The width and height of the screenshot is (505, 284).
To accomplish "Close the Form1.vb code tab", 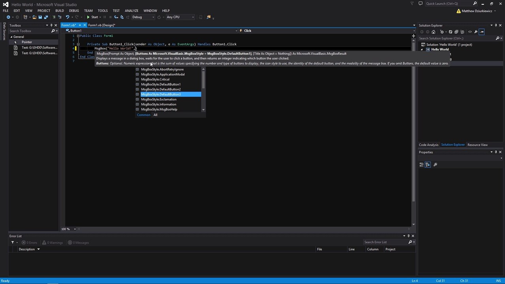I will coord(84,25).
